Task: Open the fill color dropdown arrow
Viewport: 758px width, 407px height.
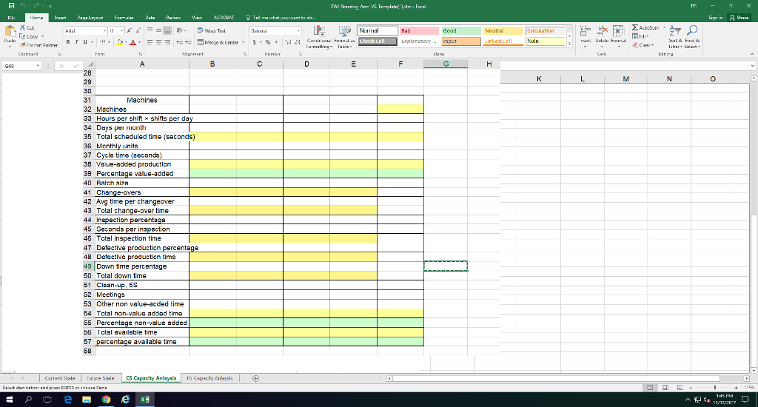Action: [x=126, y=42]
